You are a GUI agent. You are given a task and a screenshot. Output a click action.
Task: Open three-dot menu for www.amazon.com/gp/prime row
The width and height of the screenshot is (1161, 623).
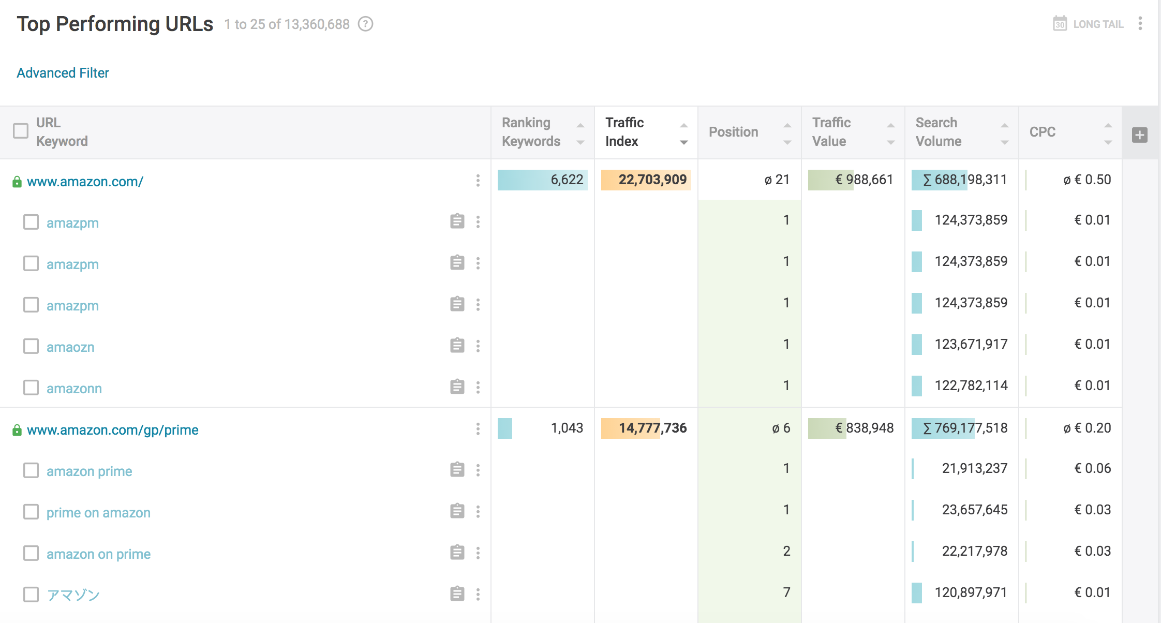(478, 429)
